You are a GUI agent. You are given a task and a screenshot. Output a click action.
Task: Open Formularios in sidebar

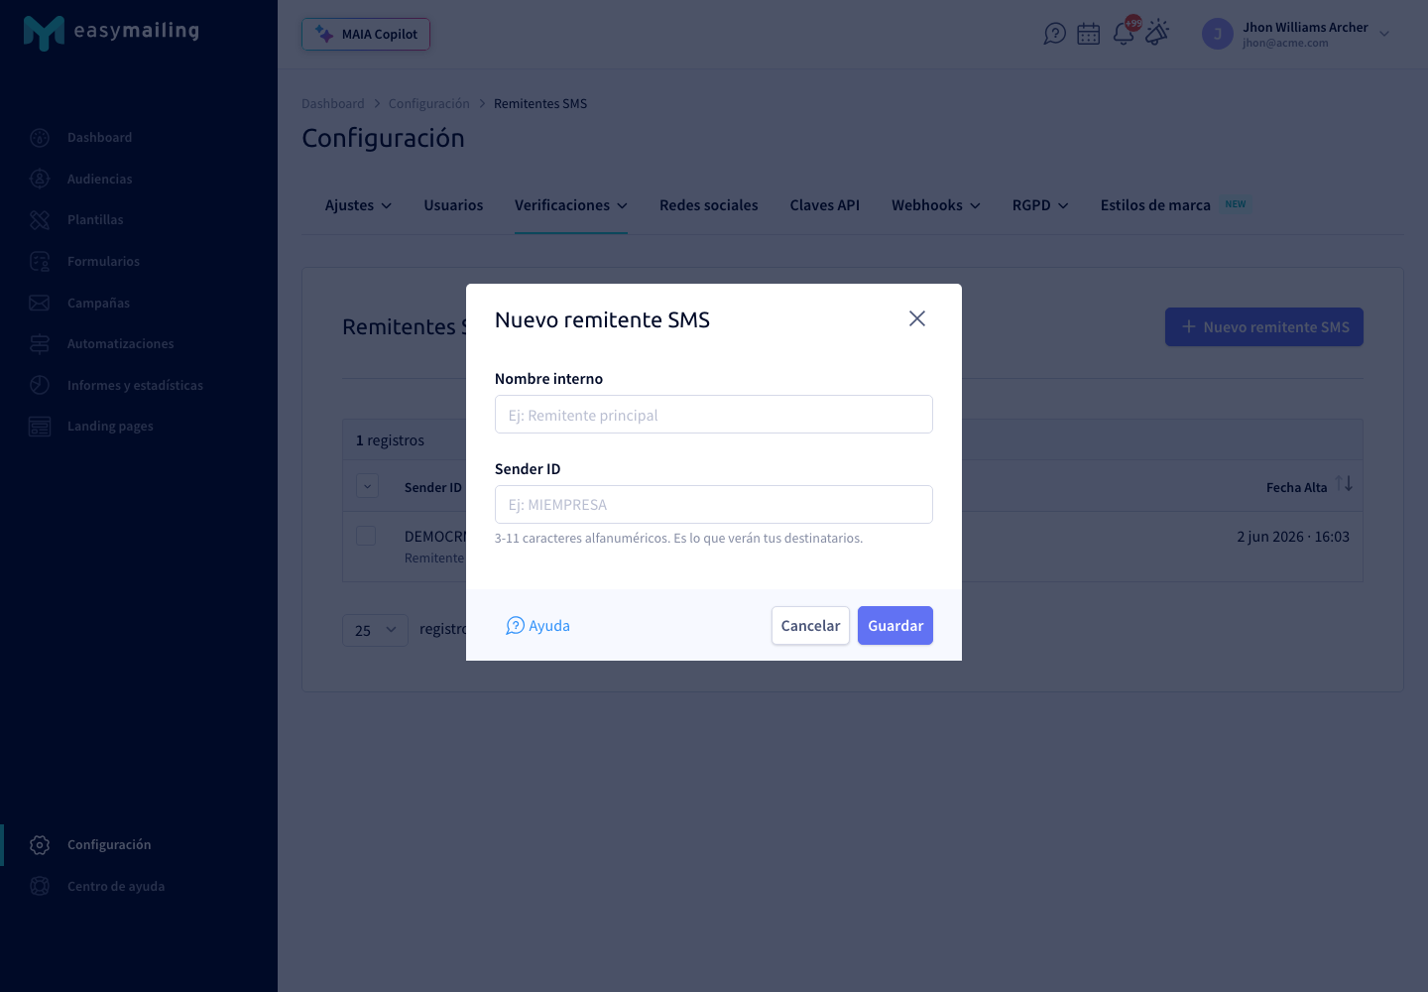pyautogui.click(x=103, y=262)
